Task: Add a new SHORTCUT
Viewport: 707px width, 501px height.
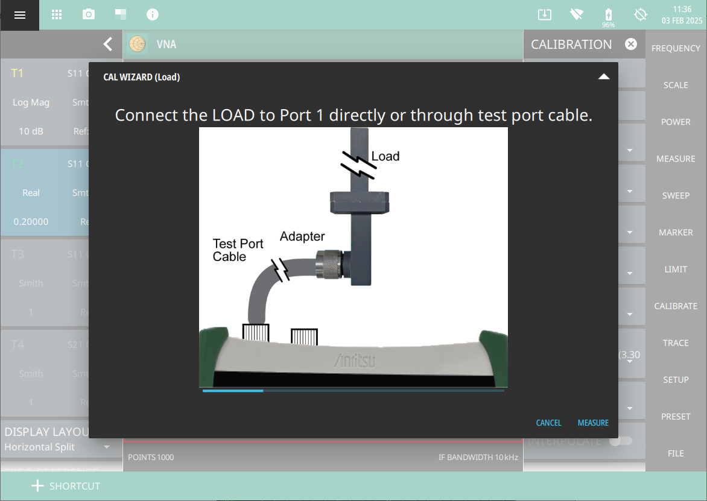Action: [66, 486]
